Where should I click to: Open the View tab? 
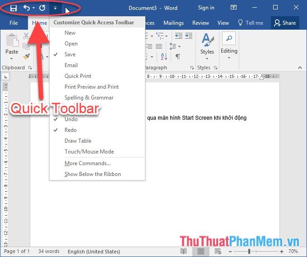pos(223,23)
